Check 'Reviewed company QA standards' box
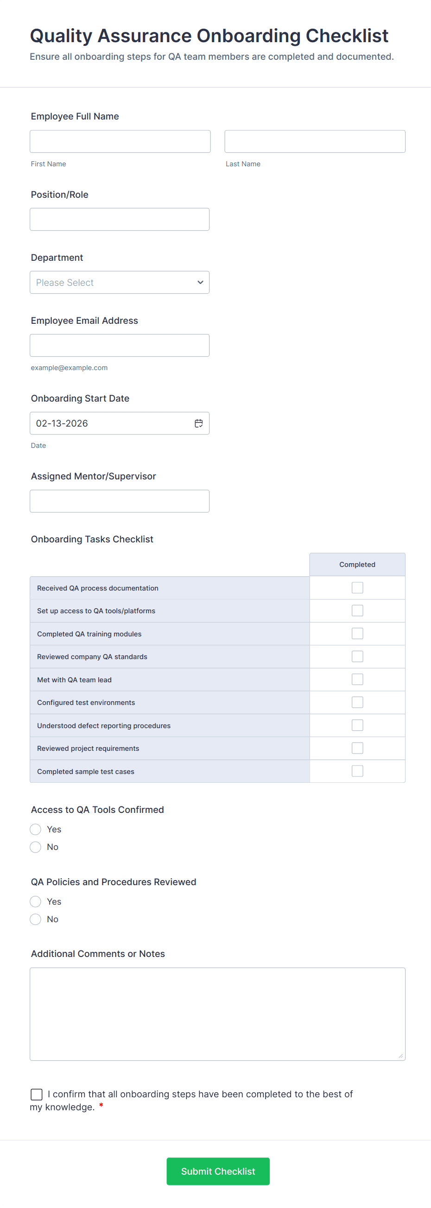Viewport: 431px width, 1208px height. tap(357, 656)
